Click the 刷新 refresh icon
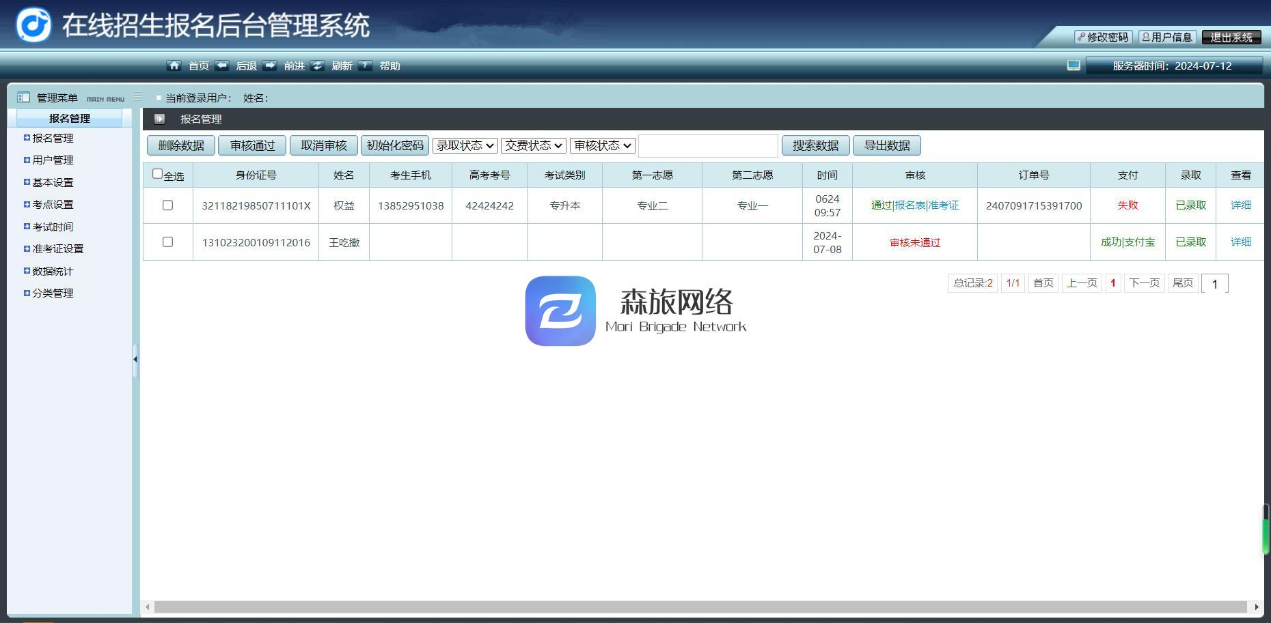This screenshot has height=623, width=1271. coord(317,66)
